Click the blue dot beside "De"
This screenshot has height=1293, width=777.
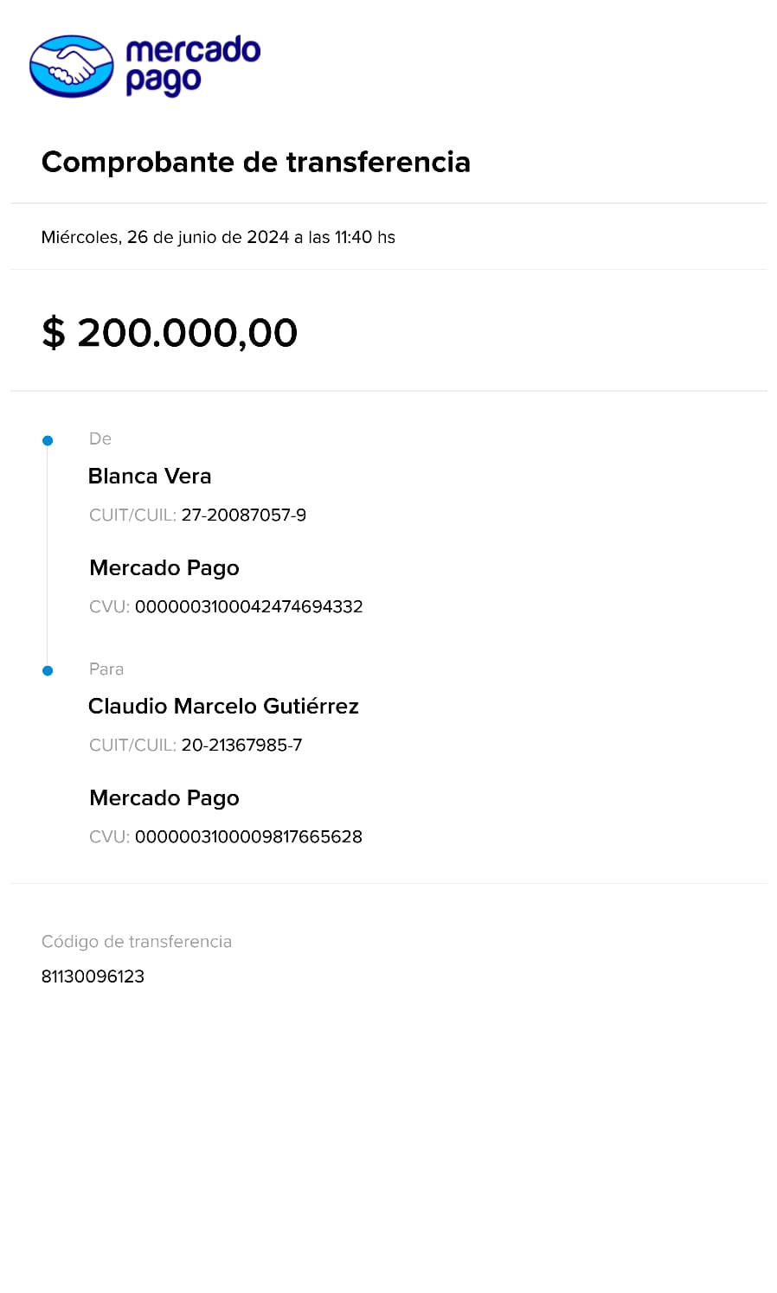coord(48,441)
